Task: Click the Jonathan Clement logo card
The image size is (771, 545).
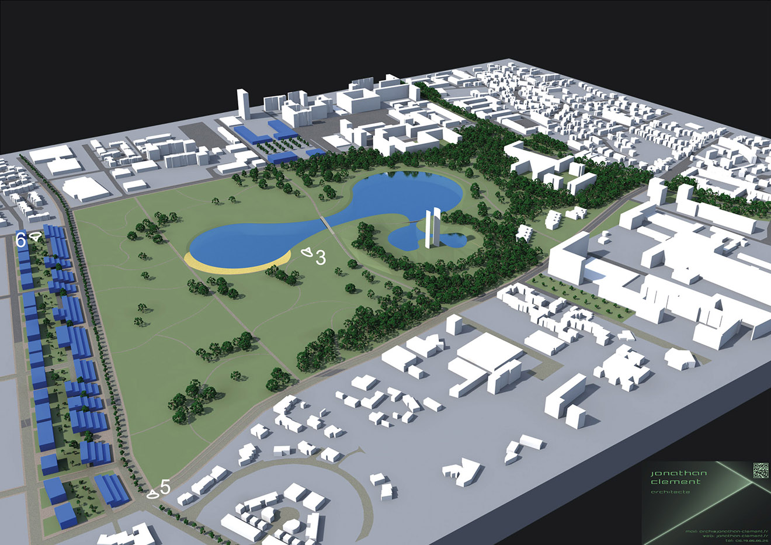Action: coord(678,477)
